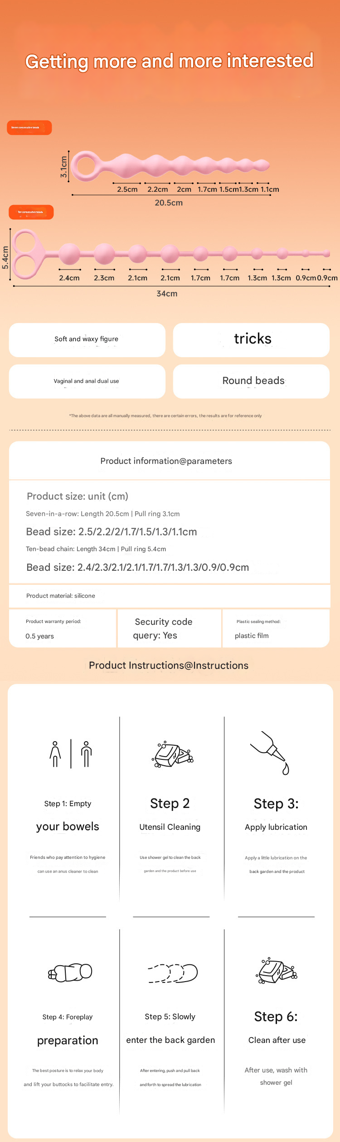Click the 'Product warranty period' cell
This screenshot has width=340, height=1142.
click(63, 628)
